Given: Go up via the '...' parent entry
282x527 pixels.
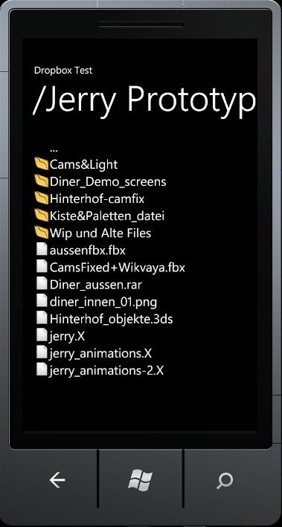Looking at the screenshot, I should click(54, 149).
